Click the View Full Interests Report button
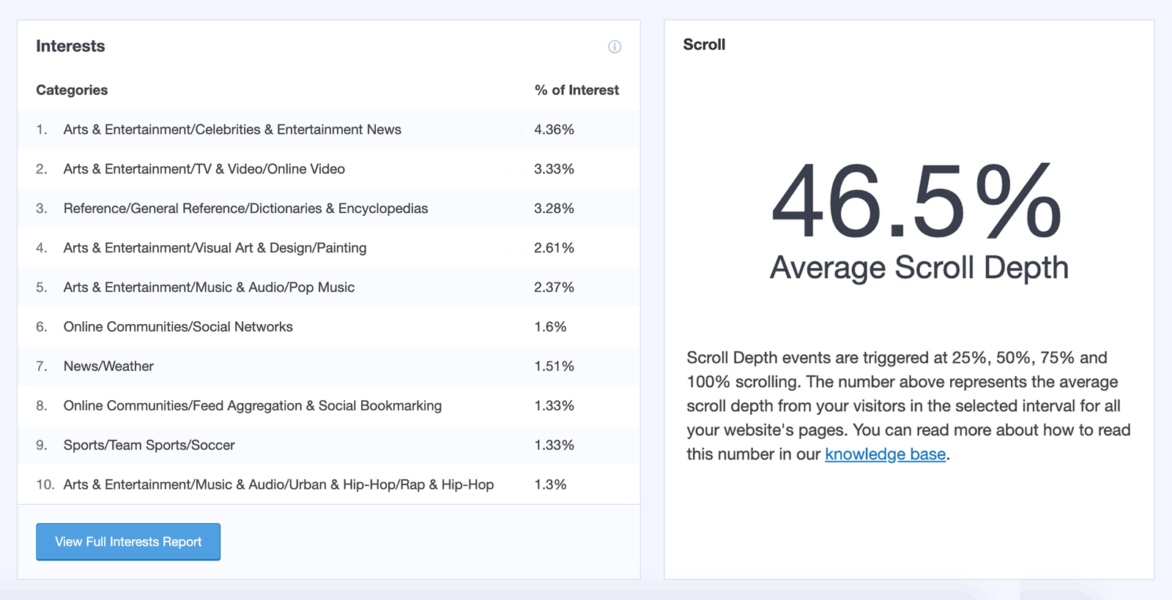This screenshot has height=600, width=1172. pos(127,541)
